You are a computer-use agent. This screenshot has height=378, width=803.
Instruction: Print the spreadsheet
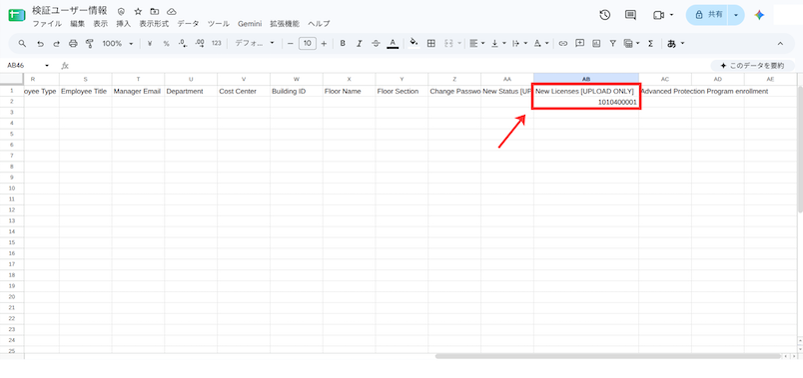73,44
